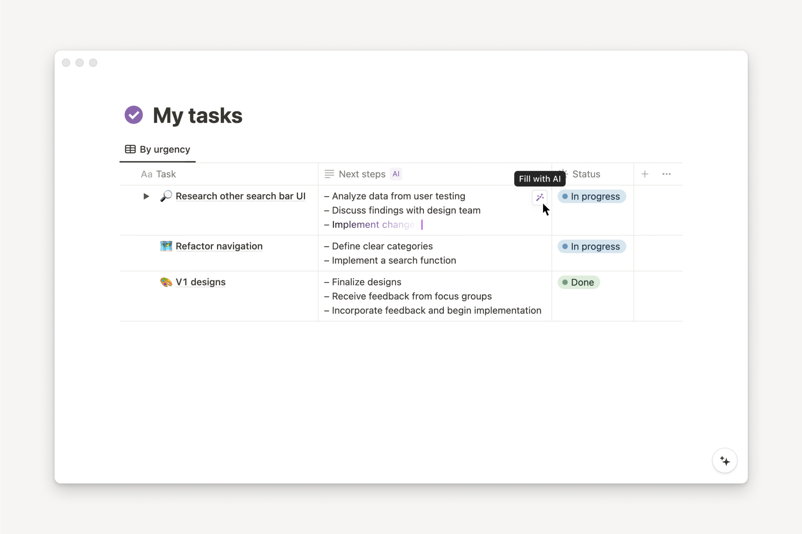Click the table/grid view icon next to By urgency

click(131, 149)
